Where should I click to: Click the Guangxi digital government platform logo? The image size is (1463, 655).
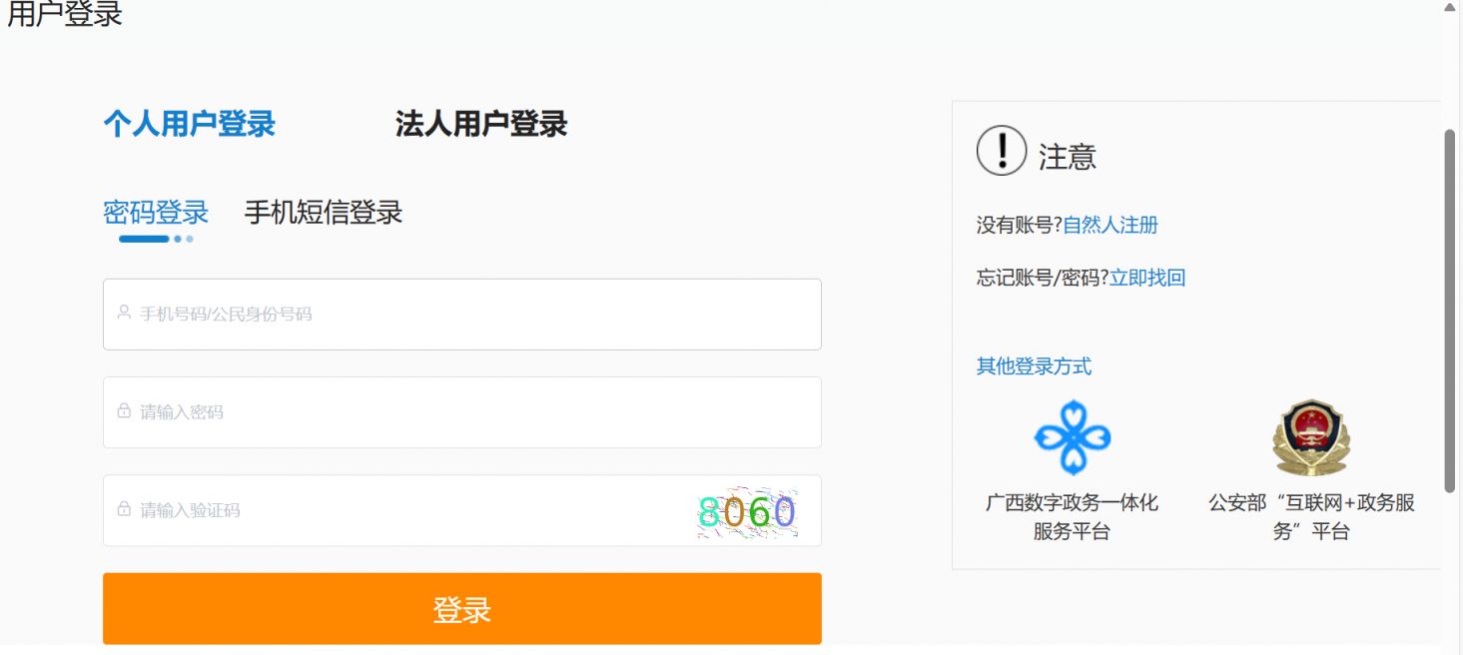click(1072, 437)
